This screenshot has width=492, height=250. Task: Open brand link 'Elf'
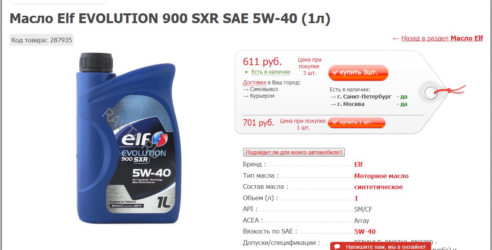click(x=358, y=164)
